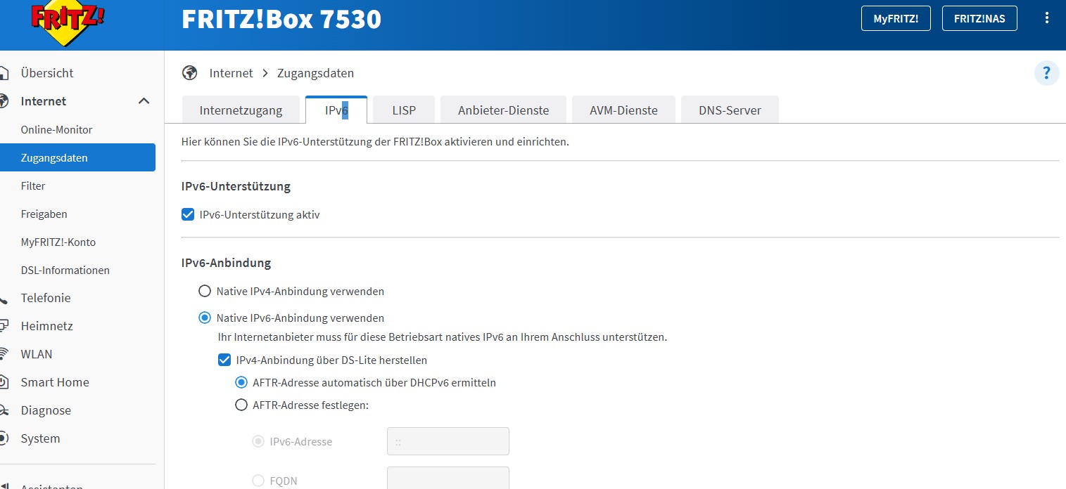Screen dimensions: 1066x489
Task: Open the three-dot menu in header
Action: point(1048,18)
